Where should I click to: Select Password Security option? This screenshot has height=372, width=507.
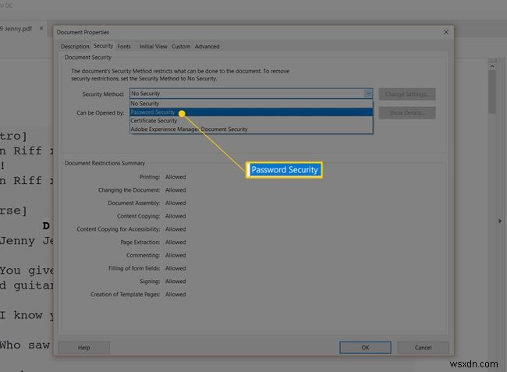pyautogui.click(x=251, y=112)
